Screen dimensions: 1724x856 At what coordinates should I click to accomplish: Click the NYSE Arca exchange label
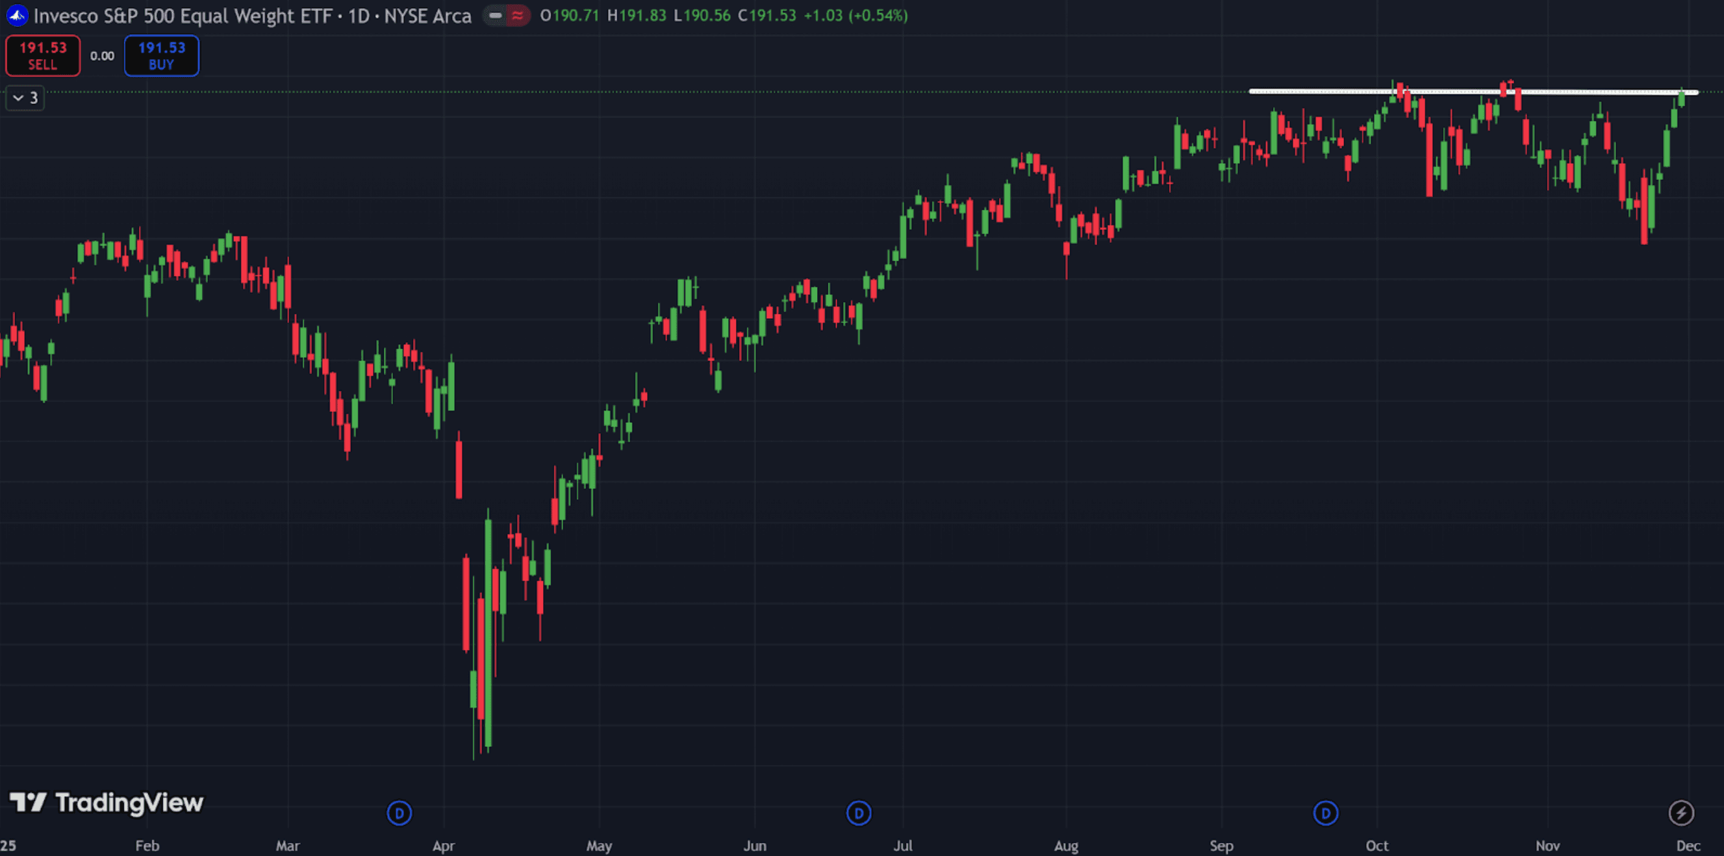pyautogui.click(x=427, y=16)
